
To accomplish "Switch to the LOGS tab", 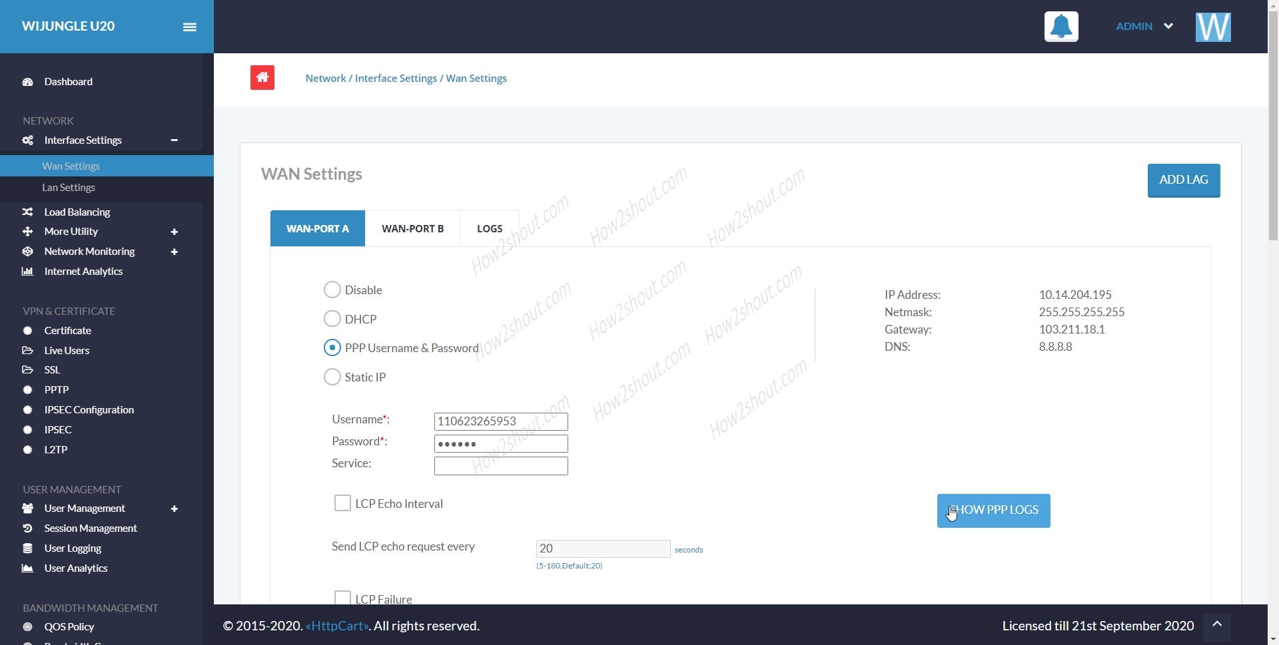I will tap(490, 228).
